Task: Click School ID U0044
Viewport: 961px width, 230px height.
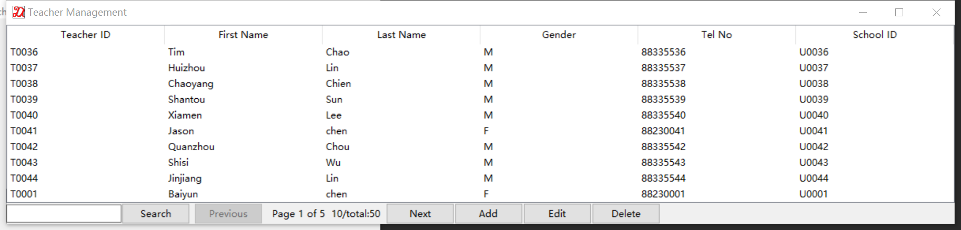Action: (814, 178)
